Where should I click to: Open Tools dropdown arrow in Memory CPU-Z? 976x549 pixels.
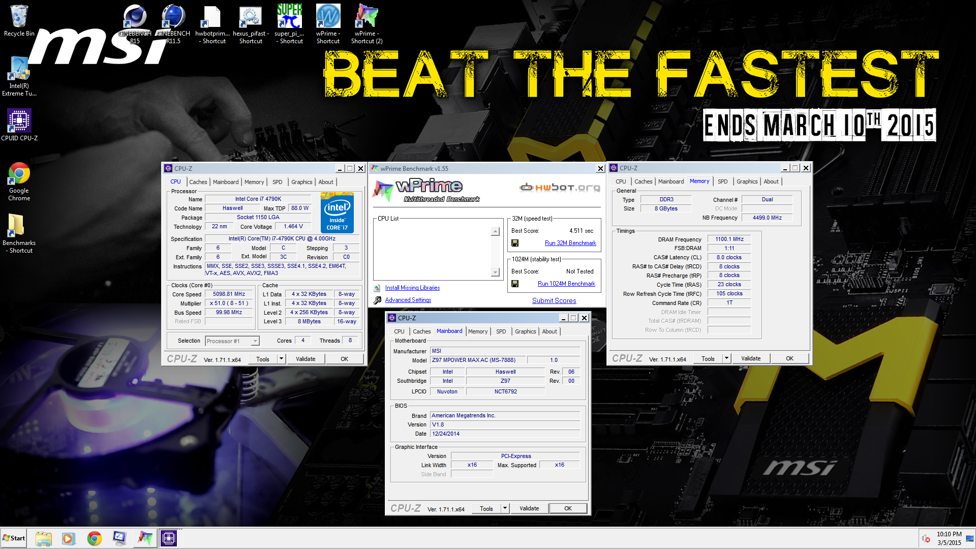pos(726,358)
